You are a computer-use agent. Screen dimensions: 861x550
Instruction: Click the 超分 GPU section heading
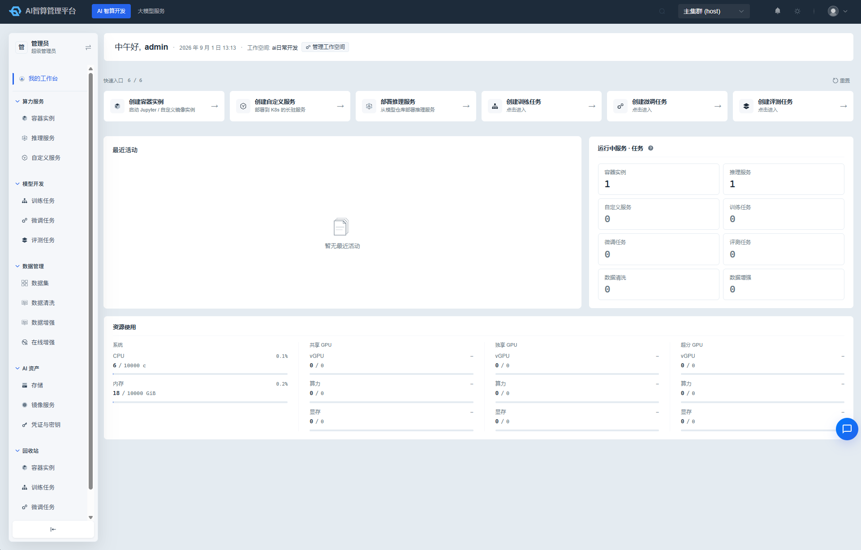[x=692, y=345]
